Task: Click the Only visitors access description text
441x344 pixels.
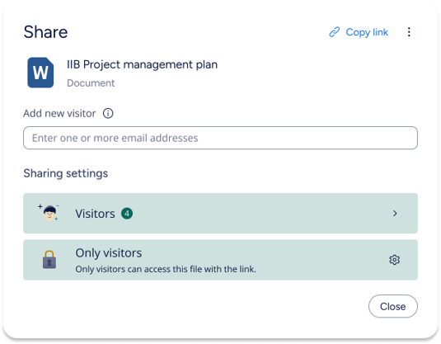Action: click(x=166, y=270)
